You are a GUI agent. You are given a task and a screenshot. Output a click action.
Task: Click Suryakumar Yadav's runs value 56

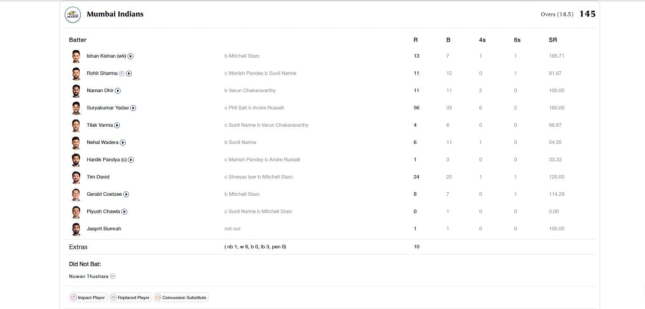416,108
